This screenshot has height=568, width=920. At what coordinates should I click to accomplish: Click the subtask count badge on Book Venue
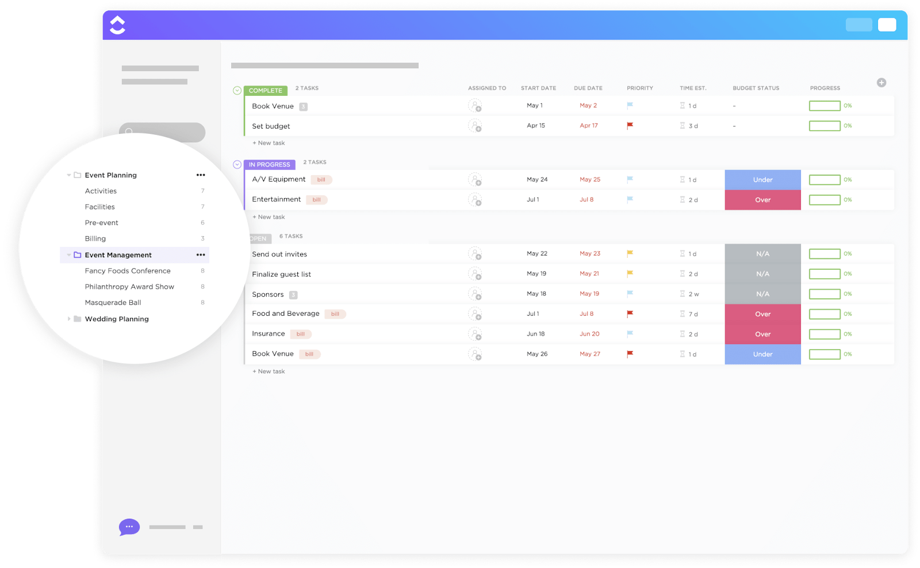click(303, 106)
